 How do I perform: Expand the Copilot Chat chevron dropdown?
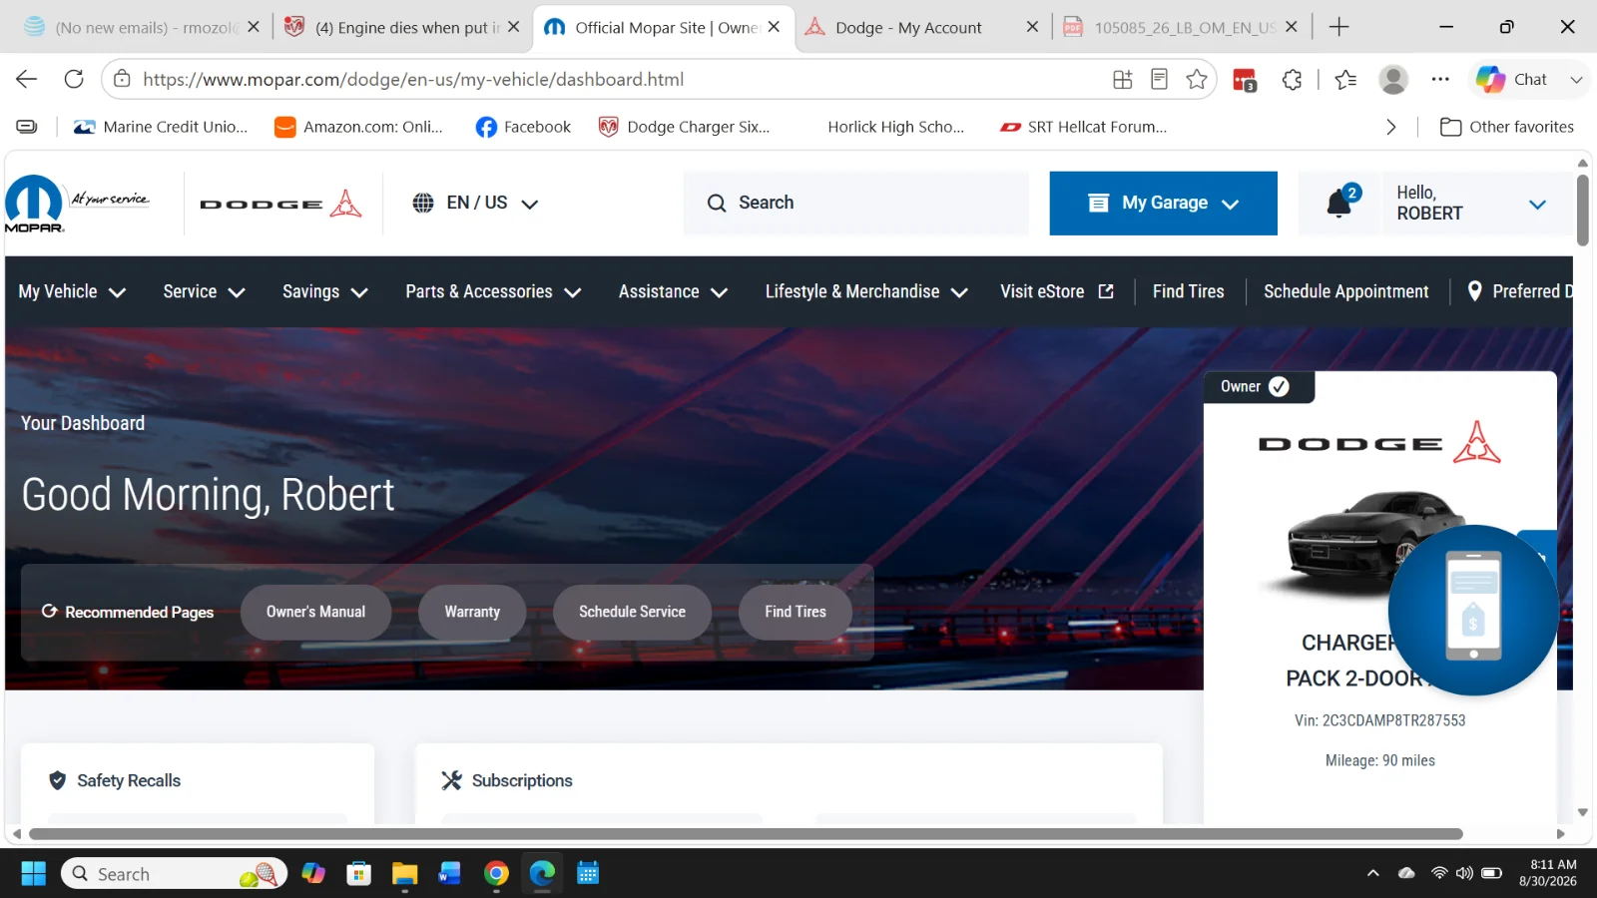1576,79
